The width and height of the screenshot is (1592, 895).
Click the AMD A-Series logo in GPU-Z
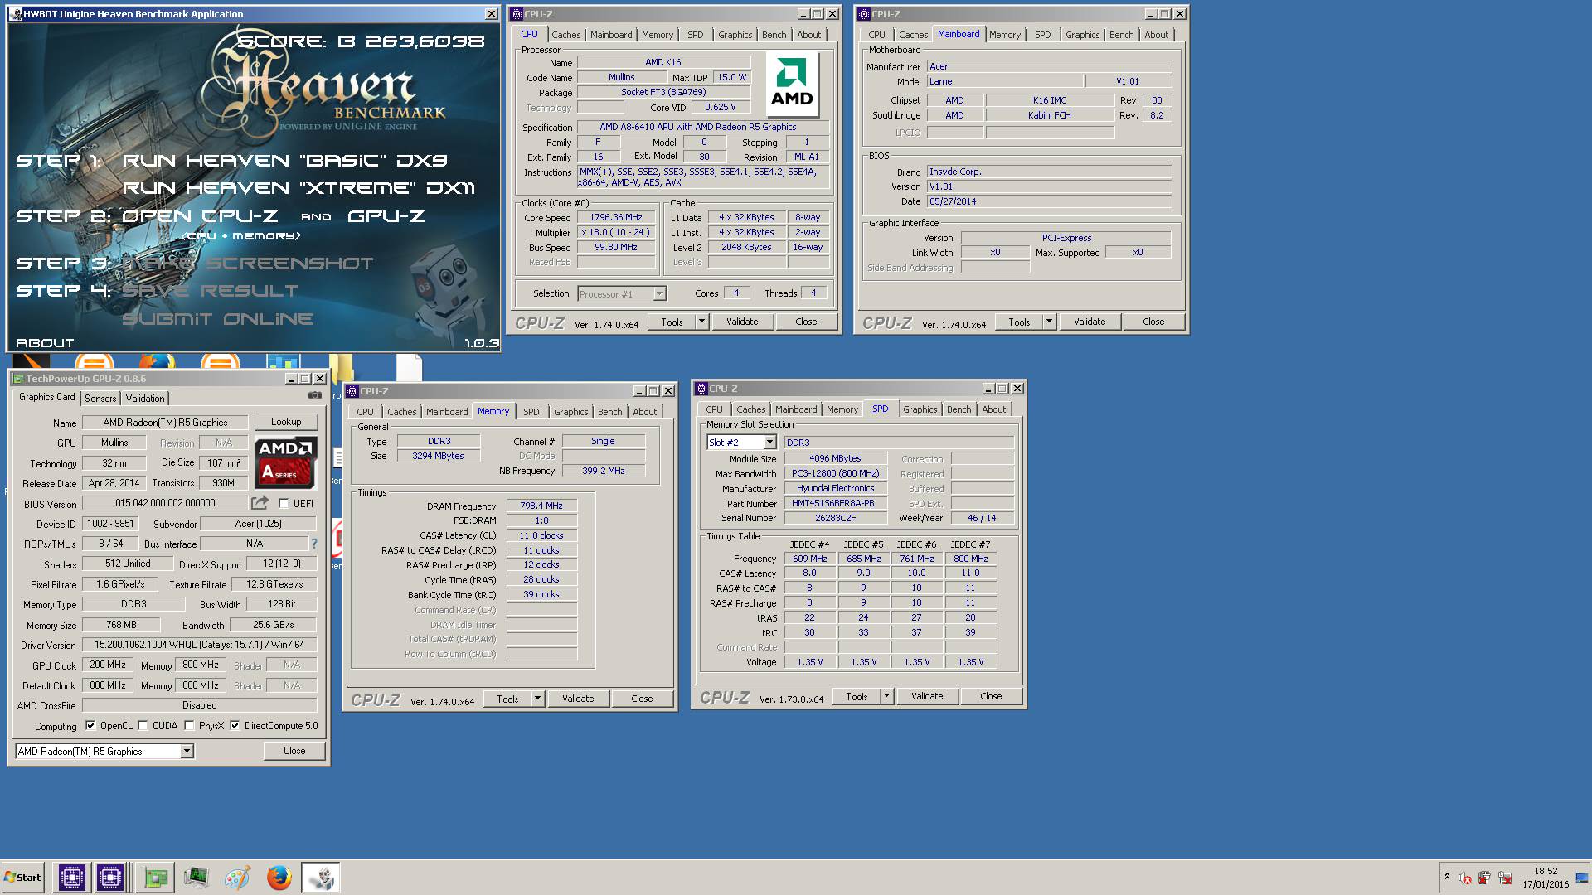[285, 463]
